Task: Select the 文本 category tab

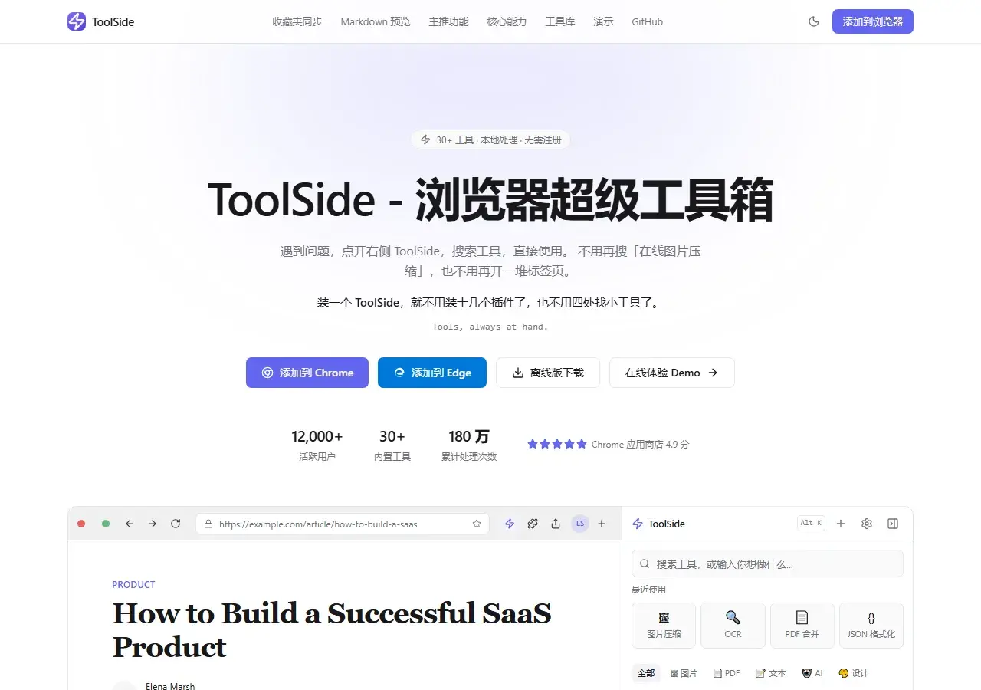Action: tap(771, 673)
